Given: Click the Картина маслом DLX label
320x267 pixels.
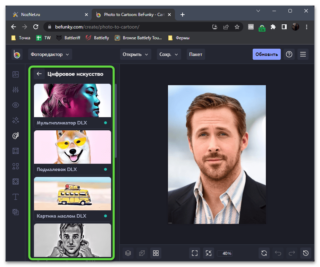Looking at the screenshot, I should (x=61, y=216).
